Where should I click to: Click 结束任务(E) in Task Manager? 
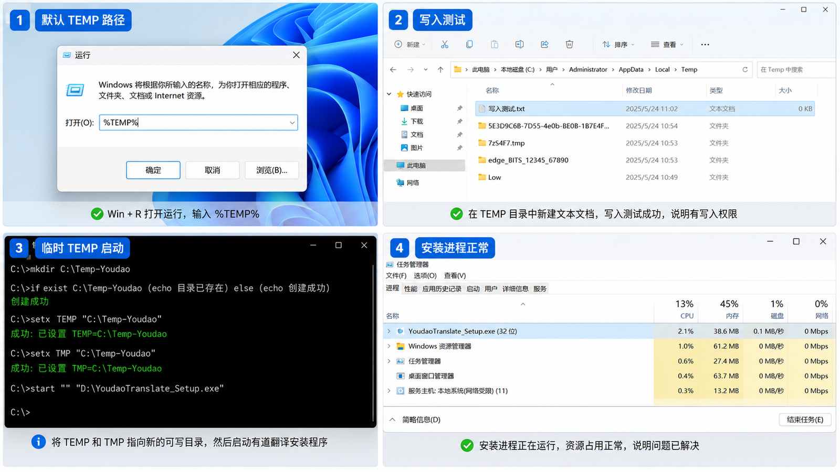pyautogui.click(x=805, y=420)
